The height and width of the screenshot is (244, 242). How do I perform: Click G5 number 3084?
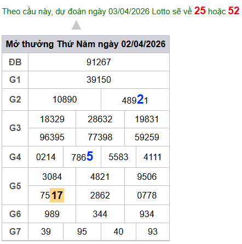click(x=52, y=177)
